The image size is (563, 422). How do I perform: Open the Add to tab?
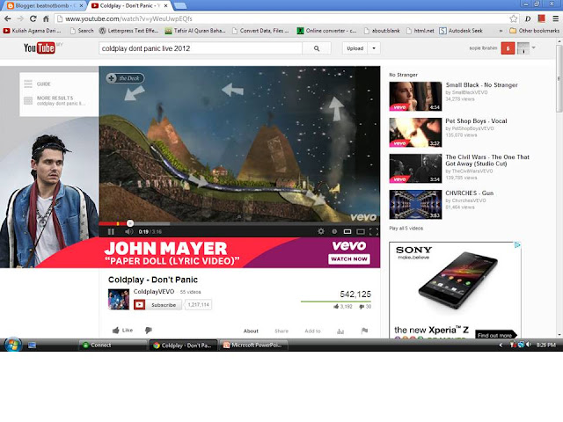click(x=312, y=331)
